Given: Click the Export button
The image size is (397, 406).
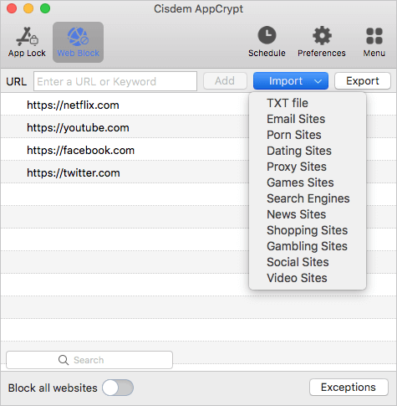Looking at the screenshot, I should pos(363,81).
